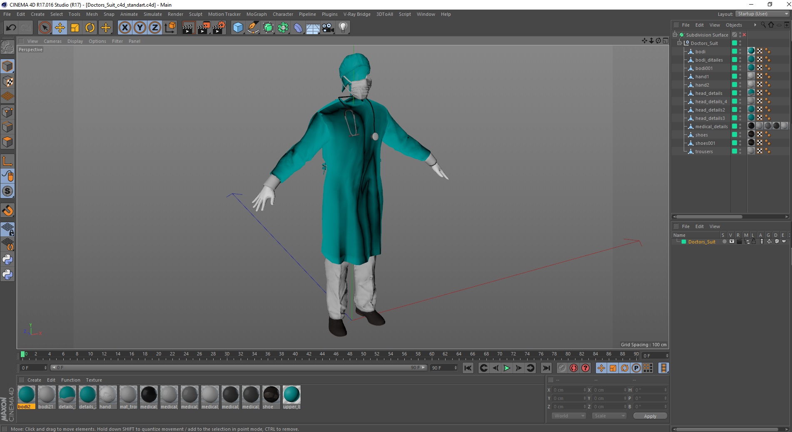Collapse the Subdivision Surface object tree

(x=675, y=35)
